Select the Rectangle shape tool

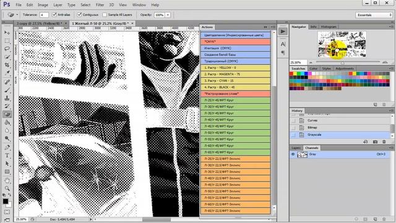coord(7,172)
